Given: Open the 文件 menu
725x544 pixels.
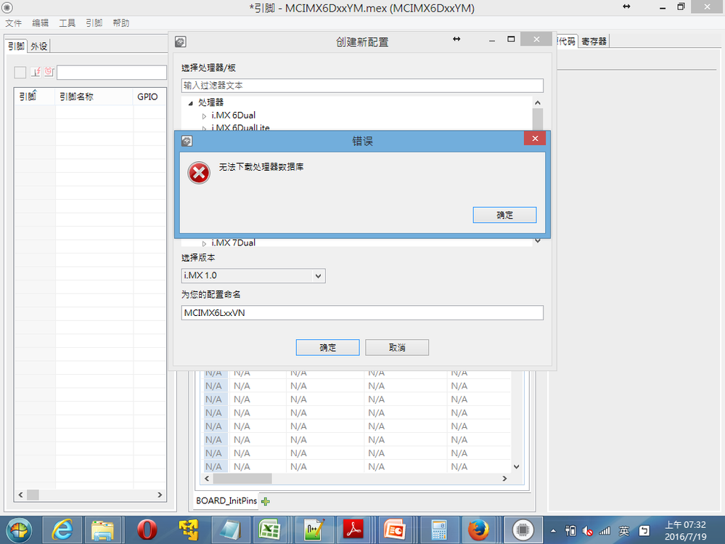Looking at the screenshot, I should coord(13,23).
